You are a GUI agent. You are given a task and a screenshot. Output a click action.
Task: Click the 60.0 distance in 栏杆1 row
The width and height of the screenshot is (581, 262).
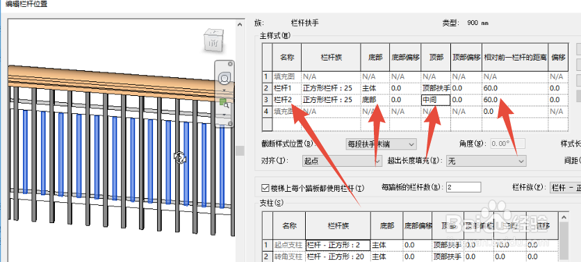click(515, 88)
